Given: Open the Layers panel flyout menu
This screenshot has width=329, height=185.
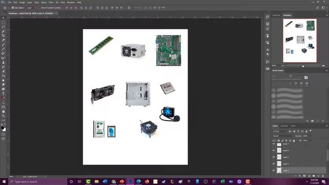Looking at the screenshot, I should point(327,126).
